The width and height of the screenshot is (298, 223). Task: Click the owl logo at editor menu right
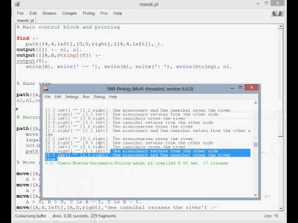coord(278,14)
